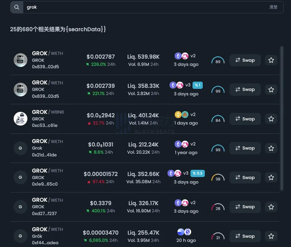This screenshot has height=247, width=291.
Task: Toggle favorite star for $0.3379 GROK pair
Action: (271, 207)
